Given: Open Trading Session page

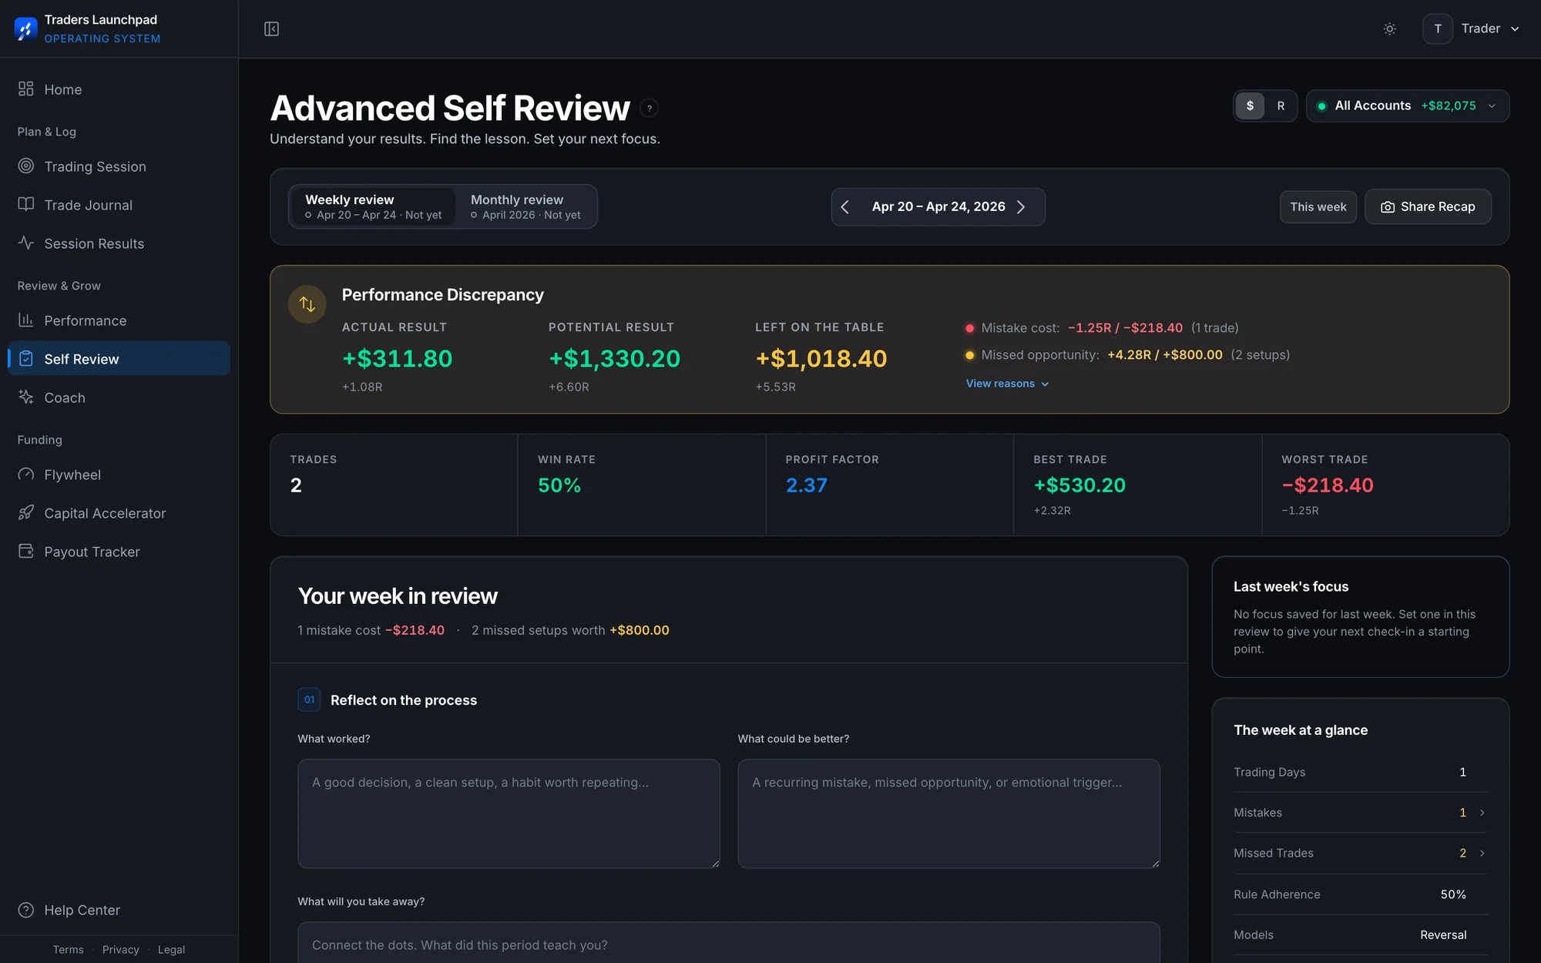Looking at the screenshot, I should [119, 166].
